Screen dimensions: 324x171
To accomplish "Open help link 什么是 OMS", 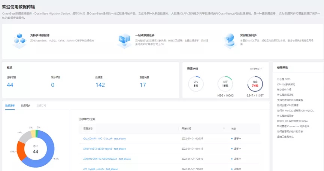I will [x=284, y=79].
